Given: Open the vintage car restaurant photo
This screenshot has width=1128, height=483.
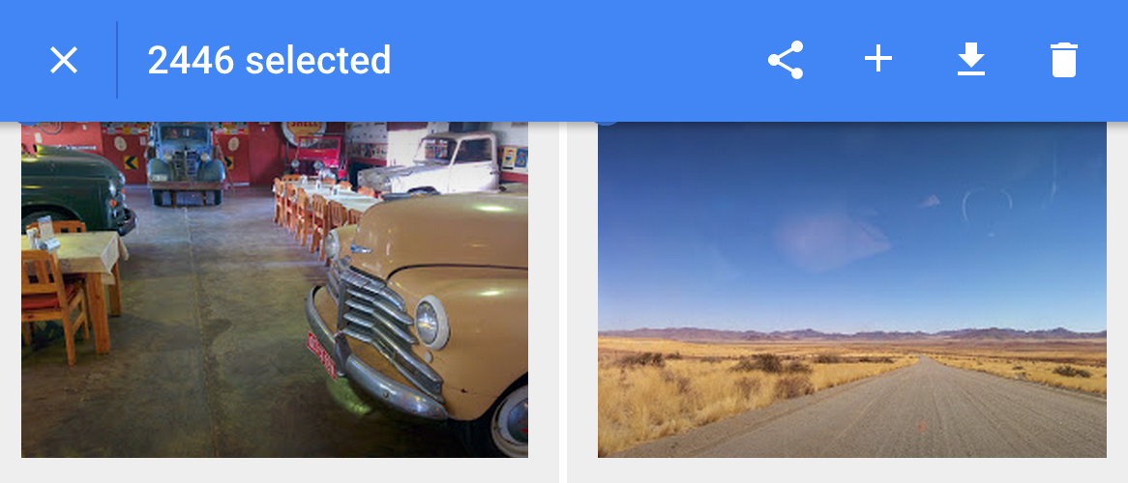Looking at the screenshot, I should point(275,290).
